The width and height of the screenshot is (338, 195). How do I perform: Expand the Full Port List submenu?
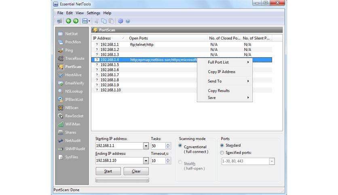tap(225, 62)
